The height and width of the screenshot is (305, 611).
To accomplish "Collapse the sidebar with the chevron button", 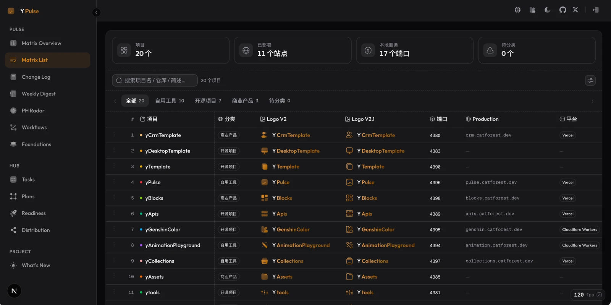I will click(x=96, y=12).
